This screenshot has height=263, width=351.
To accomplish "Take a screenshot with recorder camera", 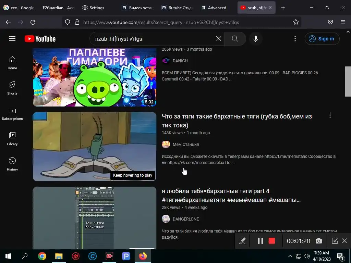I will (318, 241).
